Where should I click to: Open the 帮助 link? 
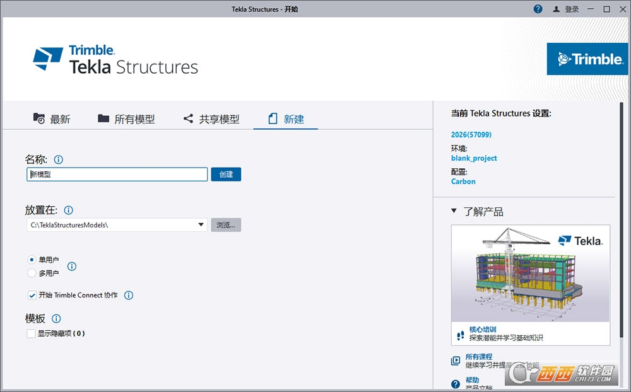pyautogui.click(x=473, y=380)
